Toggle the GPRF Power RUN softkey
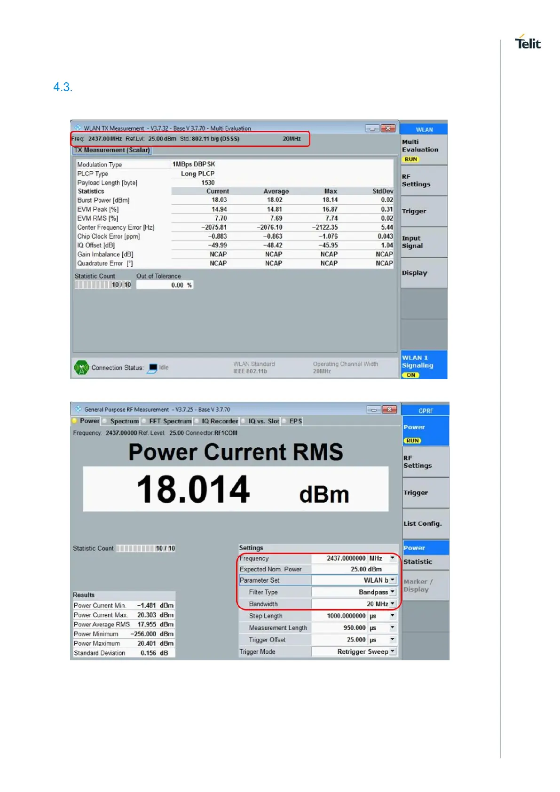The height and width of the screenshot is (792, 560). tap(426, 431)
